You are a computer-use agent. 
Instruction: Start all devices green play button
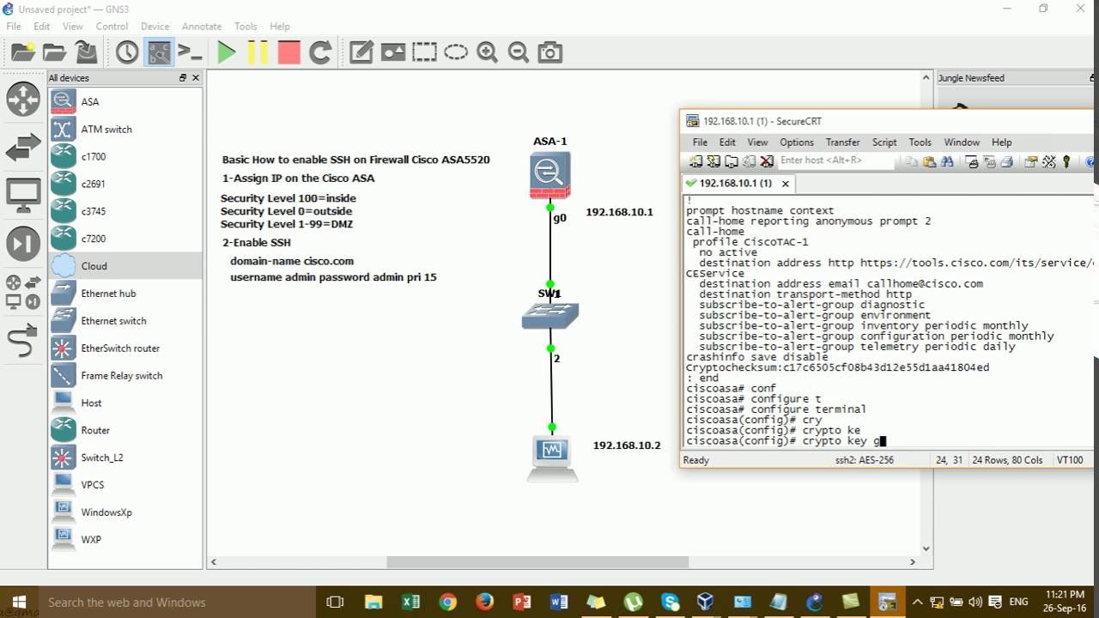point(227,52)
